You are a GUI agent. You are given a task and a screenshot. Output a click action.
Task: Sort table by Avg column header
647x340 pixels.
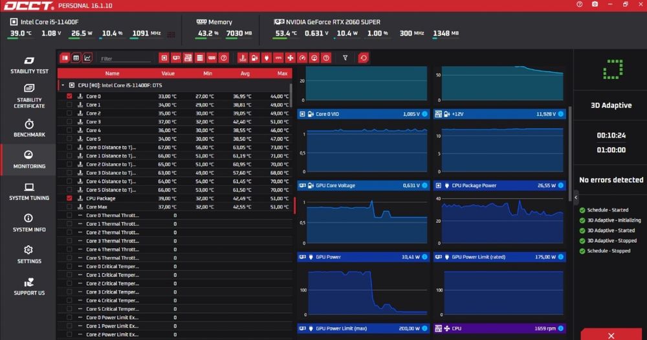pos(245,74)
